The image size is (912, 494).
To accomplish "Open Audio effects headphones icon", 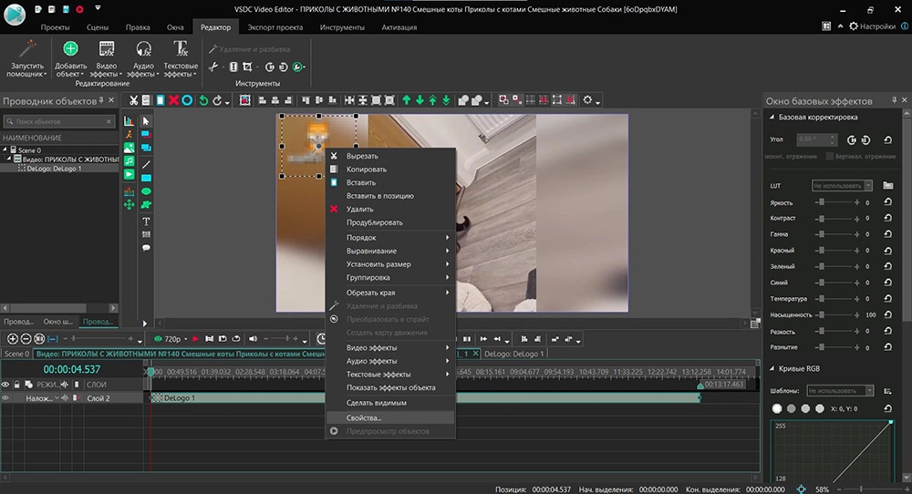I will [143, 49].
